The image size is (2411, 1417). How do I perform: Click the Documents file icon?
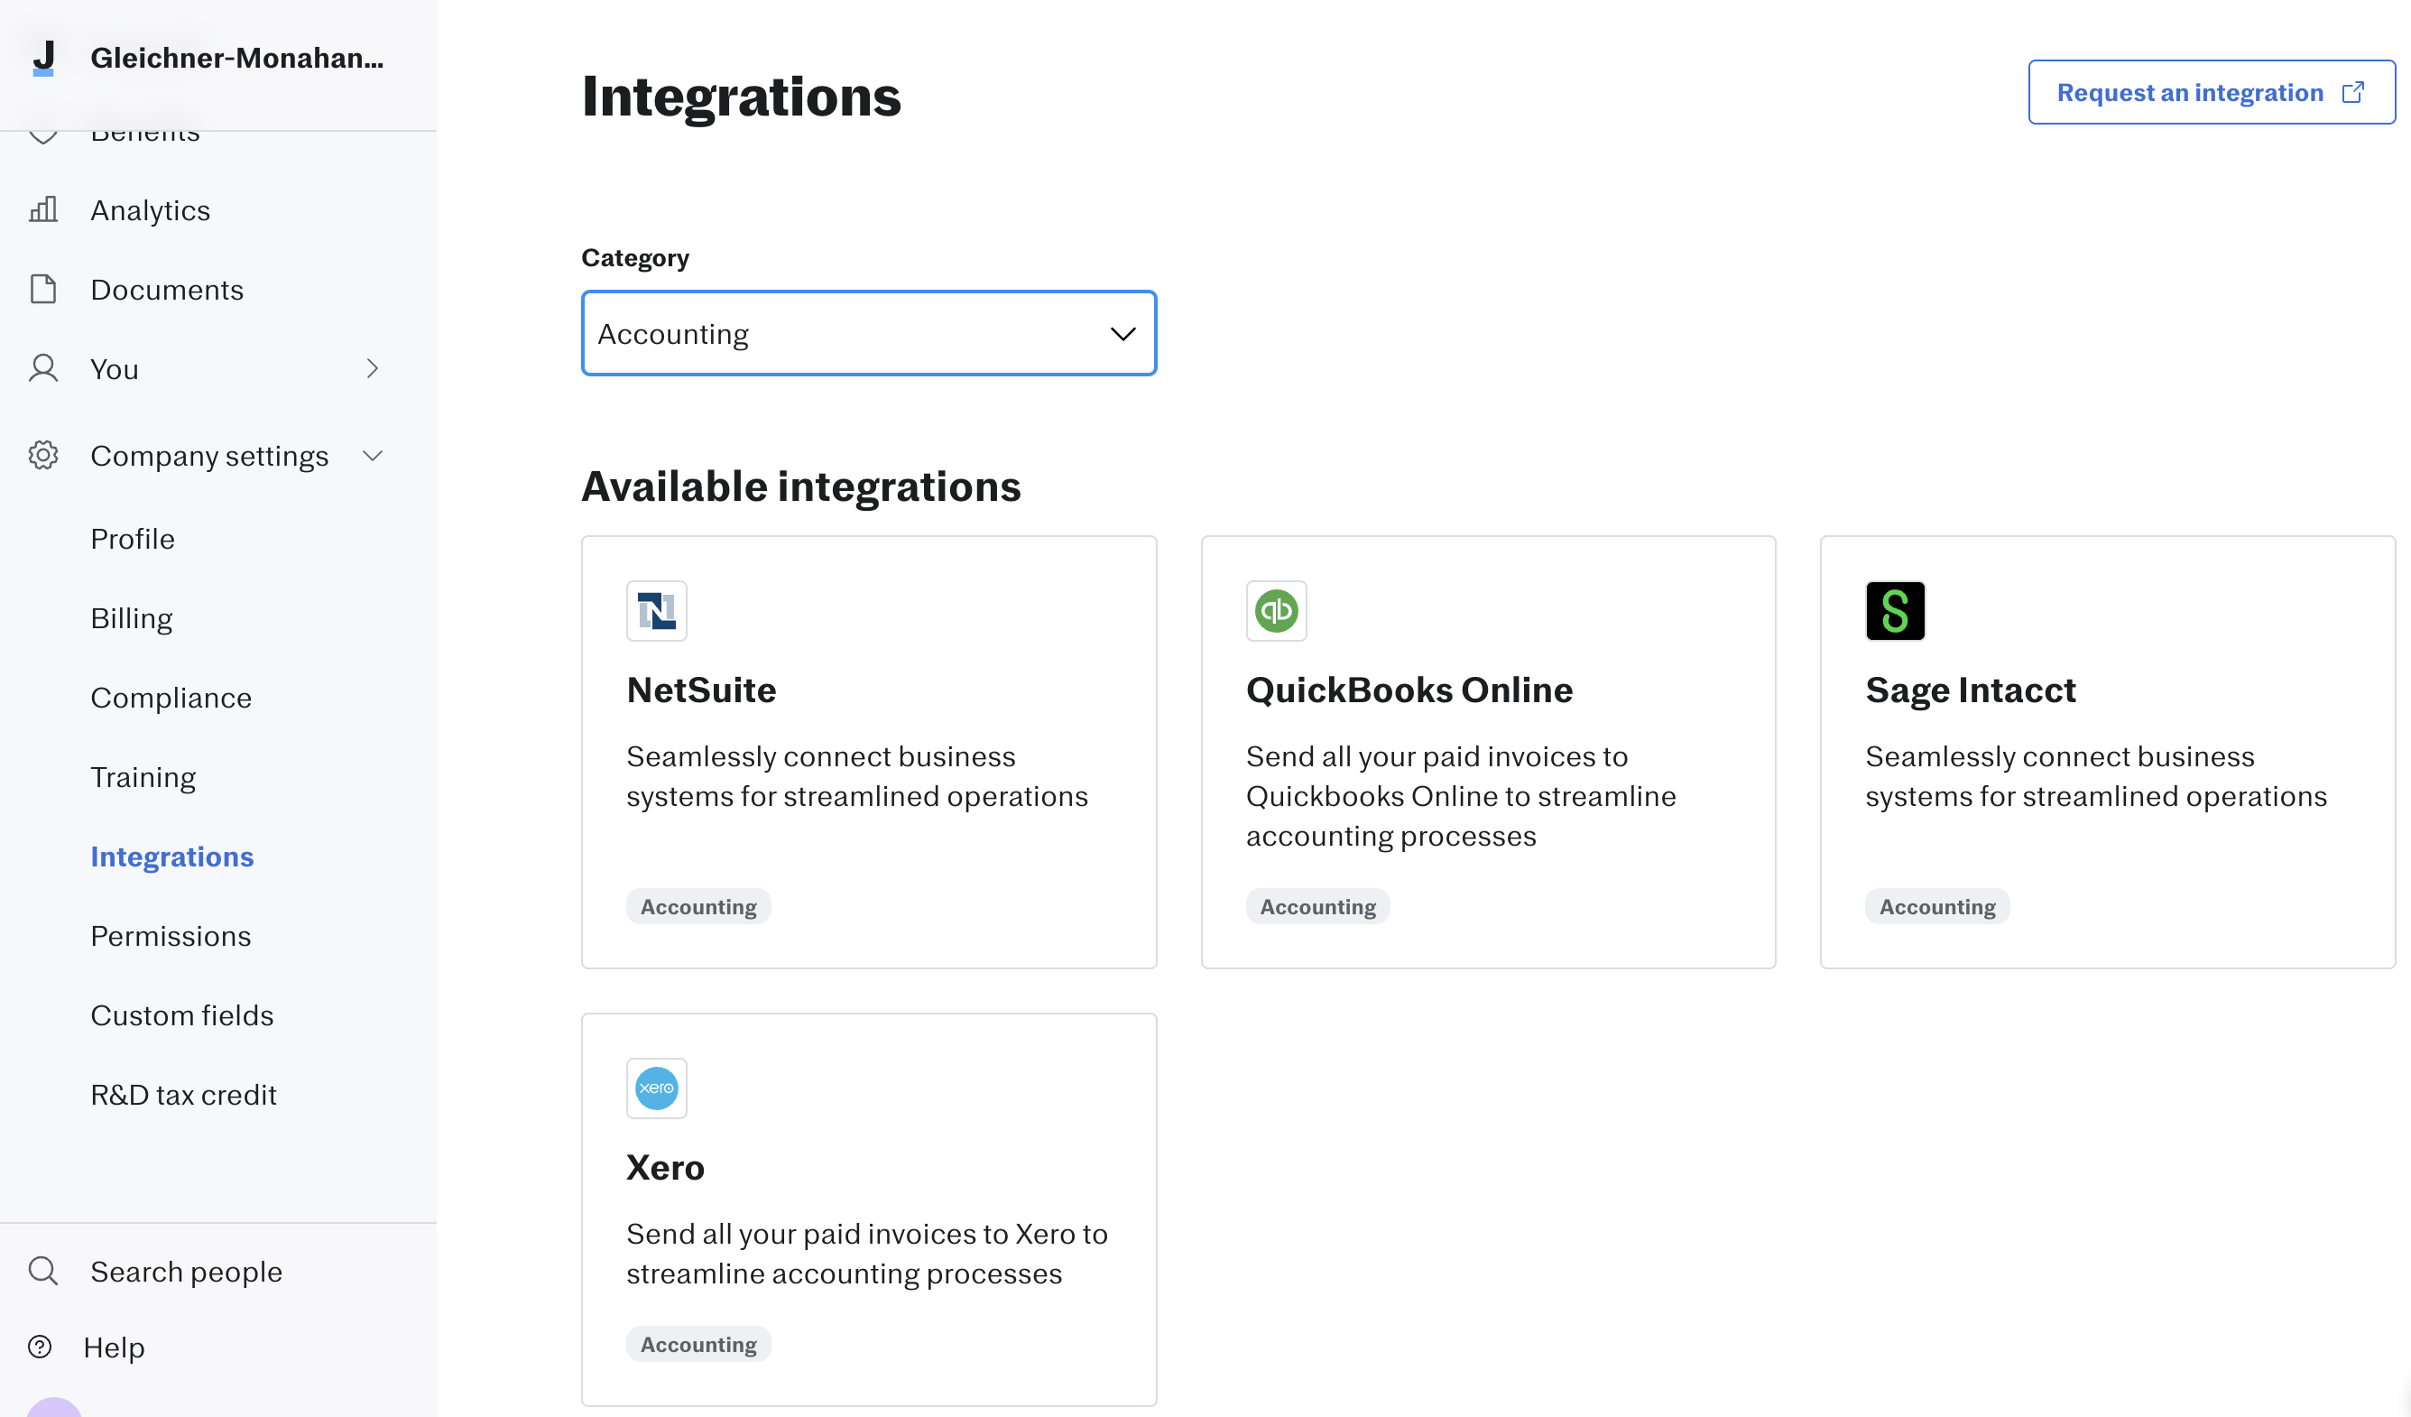[x=43, y=289]
